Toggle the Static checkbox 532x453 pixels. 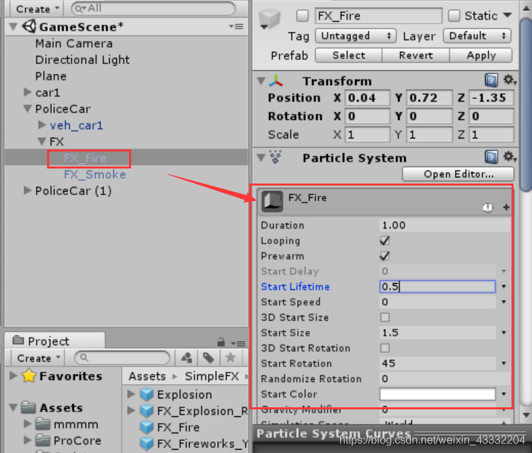click(x=454, y=16)
